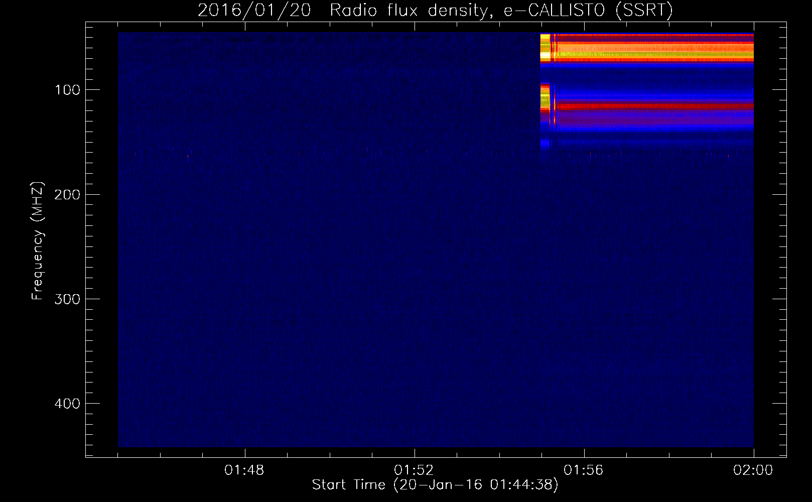Image resolution: width=812 pixels, height=502 pixels.
Task: Select the '200' frequency axis label
Action: [67, 195]
